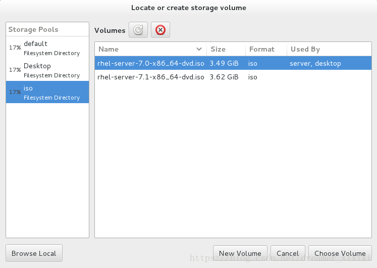Image resolution: width=377 pixels, height=268 pixels.
Task: Click iso format cell of 7.1 volume
Action: 253,77
